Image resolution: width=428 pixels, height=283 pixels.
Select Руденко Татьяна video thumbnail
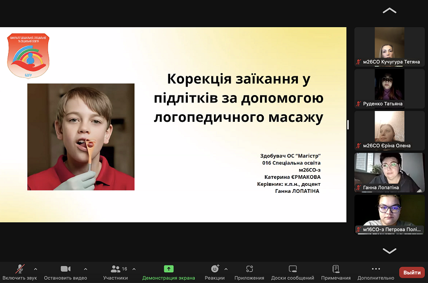(x=389, y=89)
